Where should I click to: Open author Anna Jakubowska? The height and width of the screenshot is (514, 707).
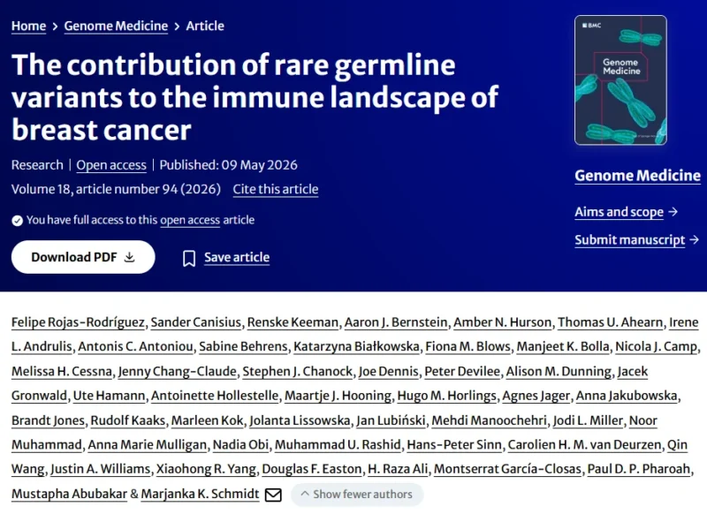pyautogui.click(x=627, y=396)
